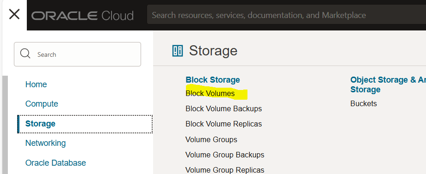Image resolution: width=426 pixels, height=174 pixels.
Task: Open Block Volume Backups
Action: coord(223,108)
